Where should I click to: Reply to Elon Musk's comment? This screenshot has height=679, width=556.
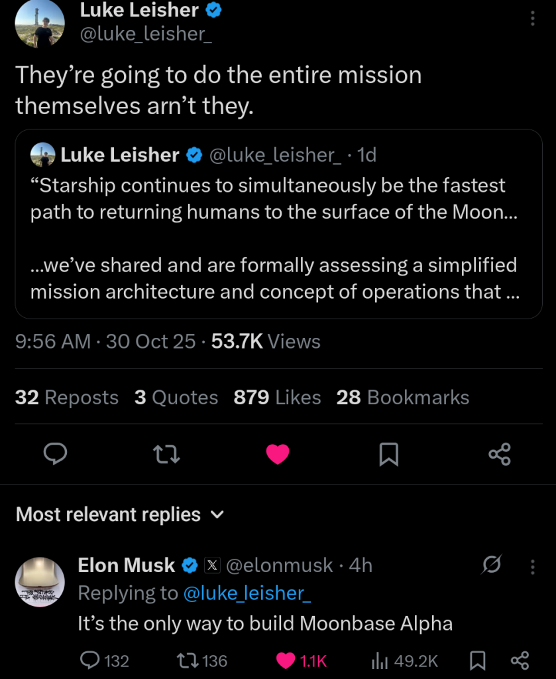point(89,660)
